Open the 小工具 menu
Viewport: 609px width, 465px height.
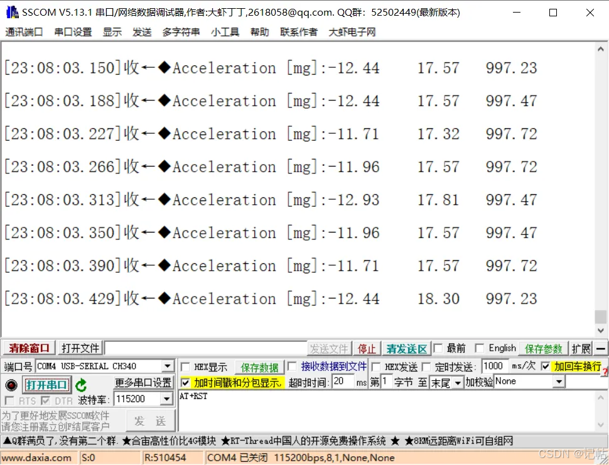[225, 32]
